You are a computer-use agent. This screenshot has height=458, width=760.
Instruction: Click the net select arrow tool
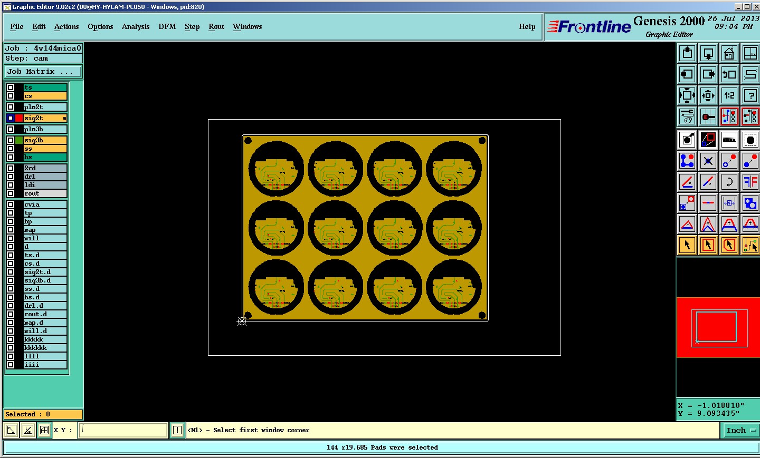[750, 245]
